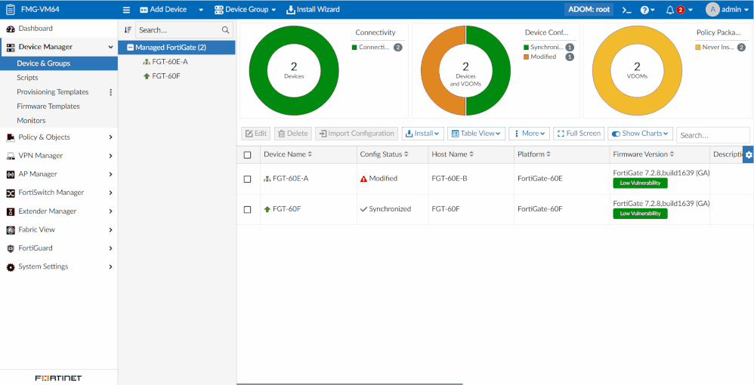Click the Install Wizard button

click(x=313, y=10)
